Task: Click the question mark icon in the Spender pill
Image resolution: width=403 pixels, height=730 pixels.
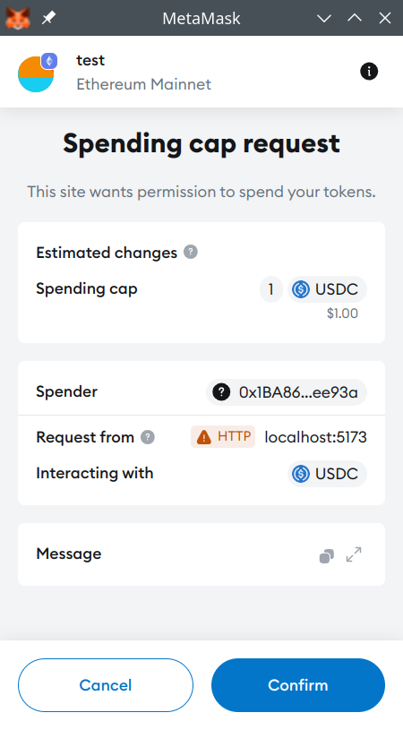Action: pos(221,392)
